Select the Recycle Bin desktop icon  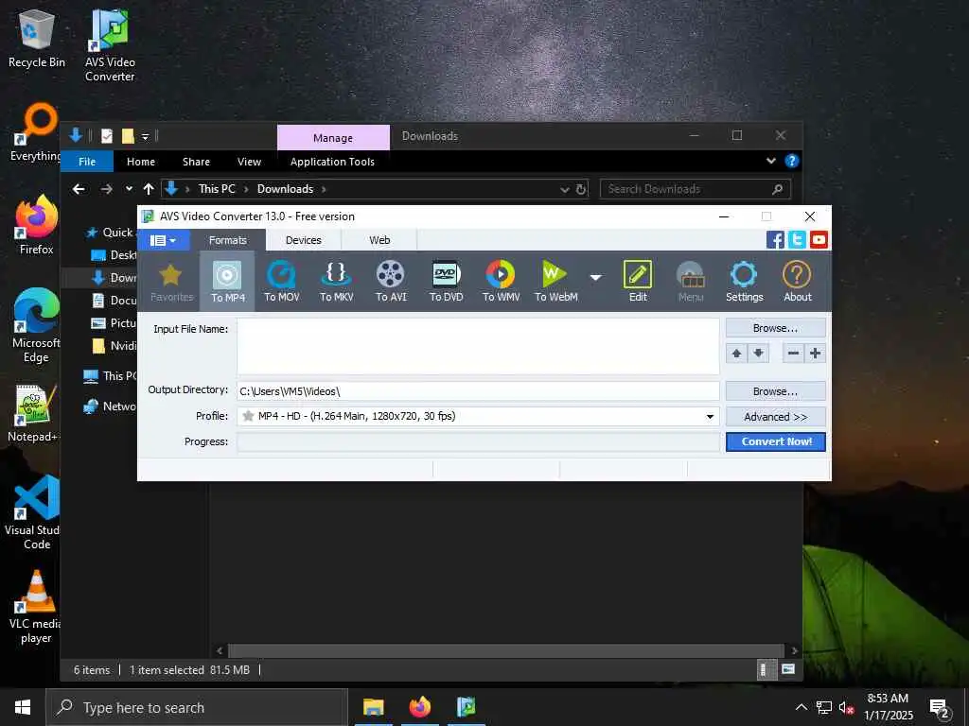(x=37, y=38)
